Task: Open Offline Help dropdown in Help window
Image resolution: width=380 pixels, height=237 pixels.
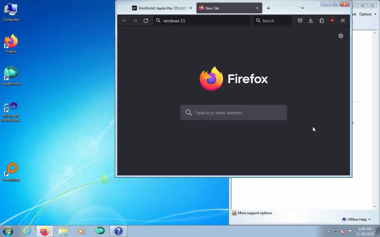Action: (356, 220)
